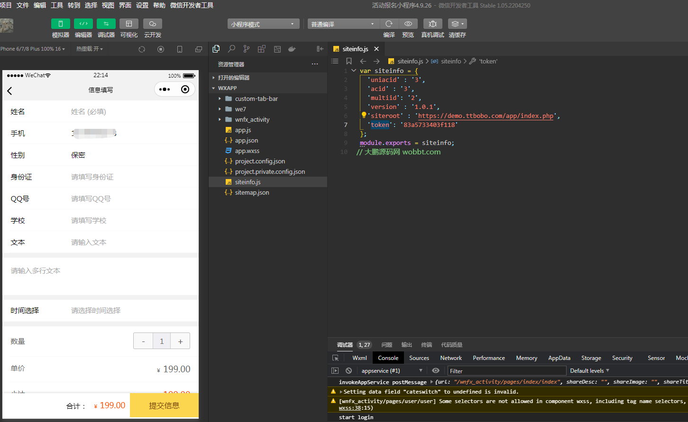Expand the wnfx_activity folder
Image resolution: width=688 pixels, height=422 pixels.
[252, 119]
